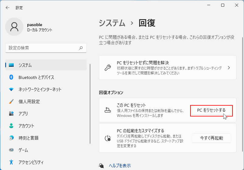Click the search magnifier icon

pyautogui.click(x=81, y=48)
